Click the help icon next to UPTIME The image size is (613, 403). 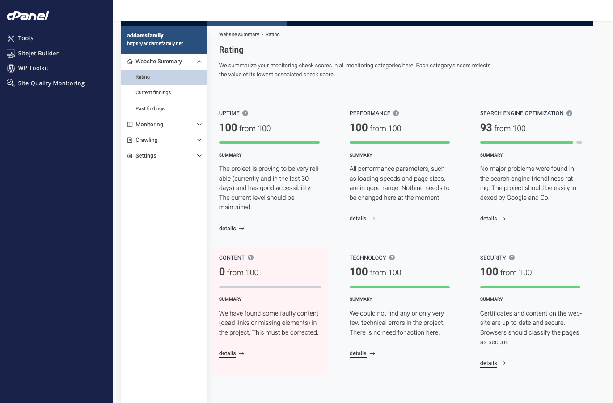pos(245,113)
